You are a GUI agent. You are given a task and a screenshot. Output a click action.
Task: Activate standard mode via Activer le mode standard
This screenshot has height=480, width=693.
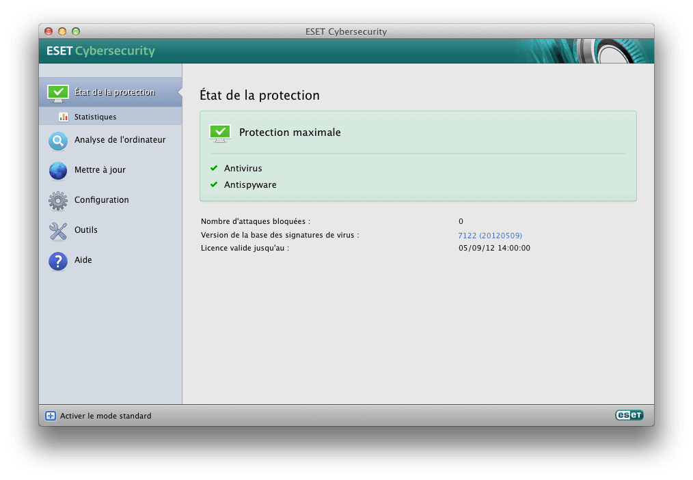point(105,416)
